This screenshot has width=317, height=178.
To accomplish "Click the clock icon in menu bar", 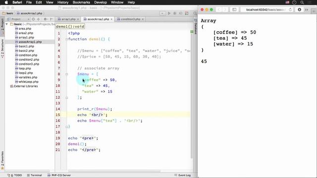I will [x=294, y=2].
